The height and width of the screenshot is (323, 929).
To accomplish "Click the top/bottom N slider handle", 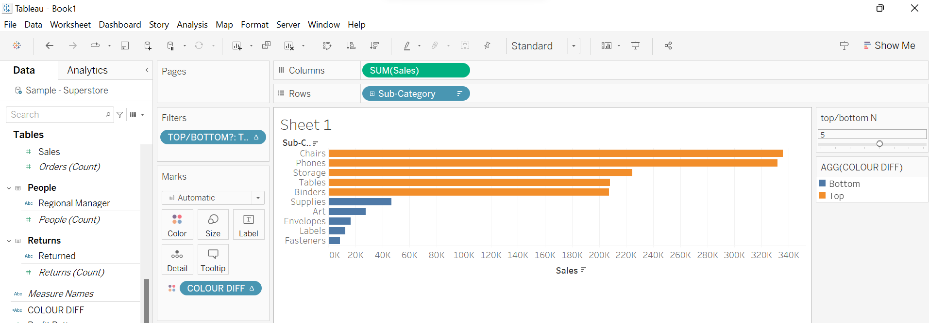I will pos(879,144).
